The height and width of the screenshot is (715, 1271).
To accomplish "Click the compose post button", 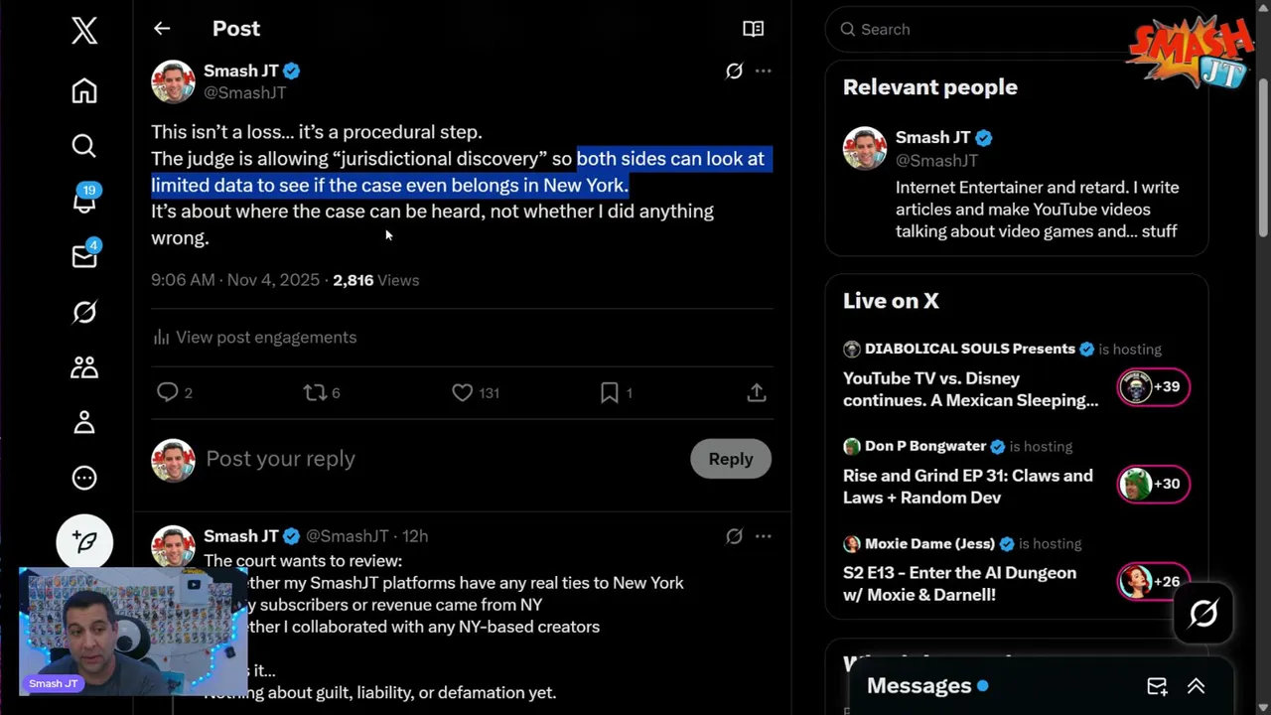I will click(x=84, y=542).
